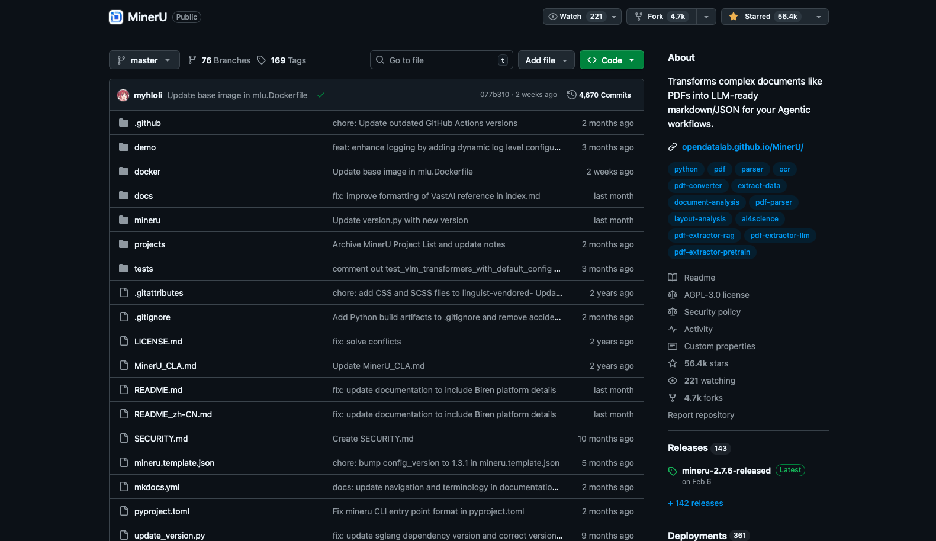
Task: Click the file icon for pyproject.toml
Action: pyautogui.click(x=124, y=511)
